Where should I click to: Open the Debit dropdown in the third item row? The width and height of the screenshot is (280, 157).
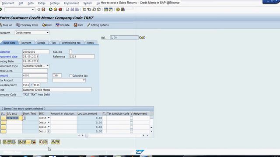(49, 127)
